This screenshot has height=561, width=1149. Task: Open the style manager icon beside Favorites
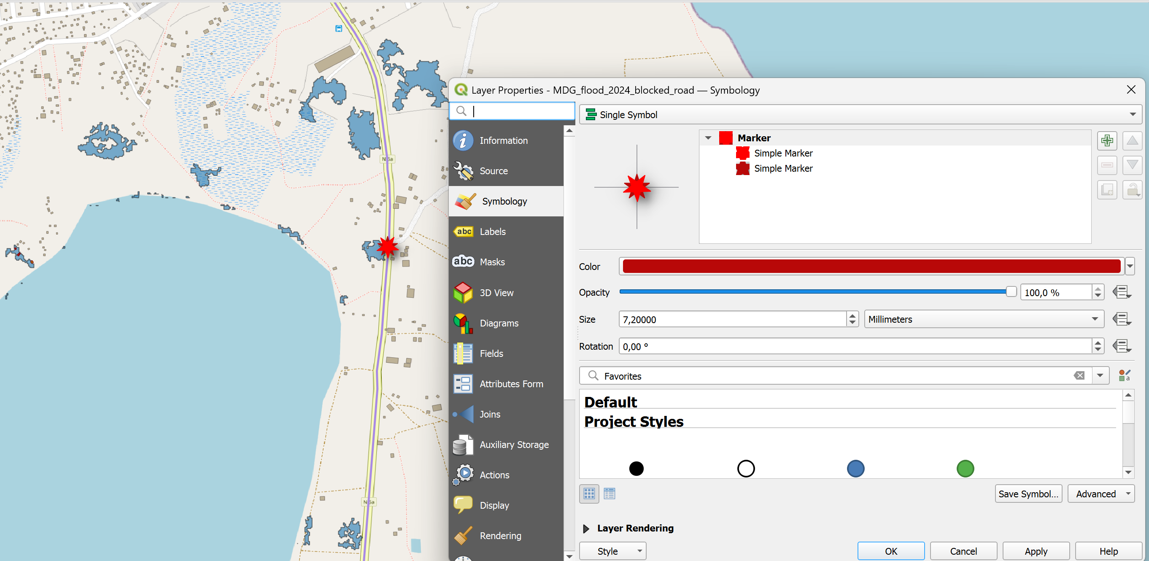pyautogui.click(x=1124, y=375)
